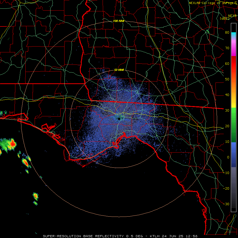The image size is (238, 238).
Task: Click the blue section of the reflectivity color bar
Action: [234, 155]
